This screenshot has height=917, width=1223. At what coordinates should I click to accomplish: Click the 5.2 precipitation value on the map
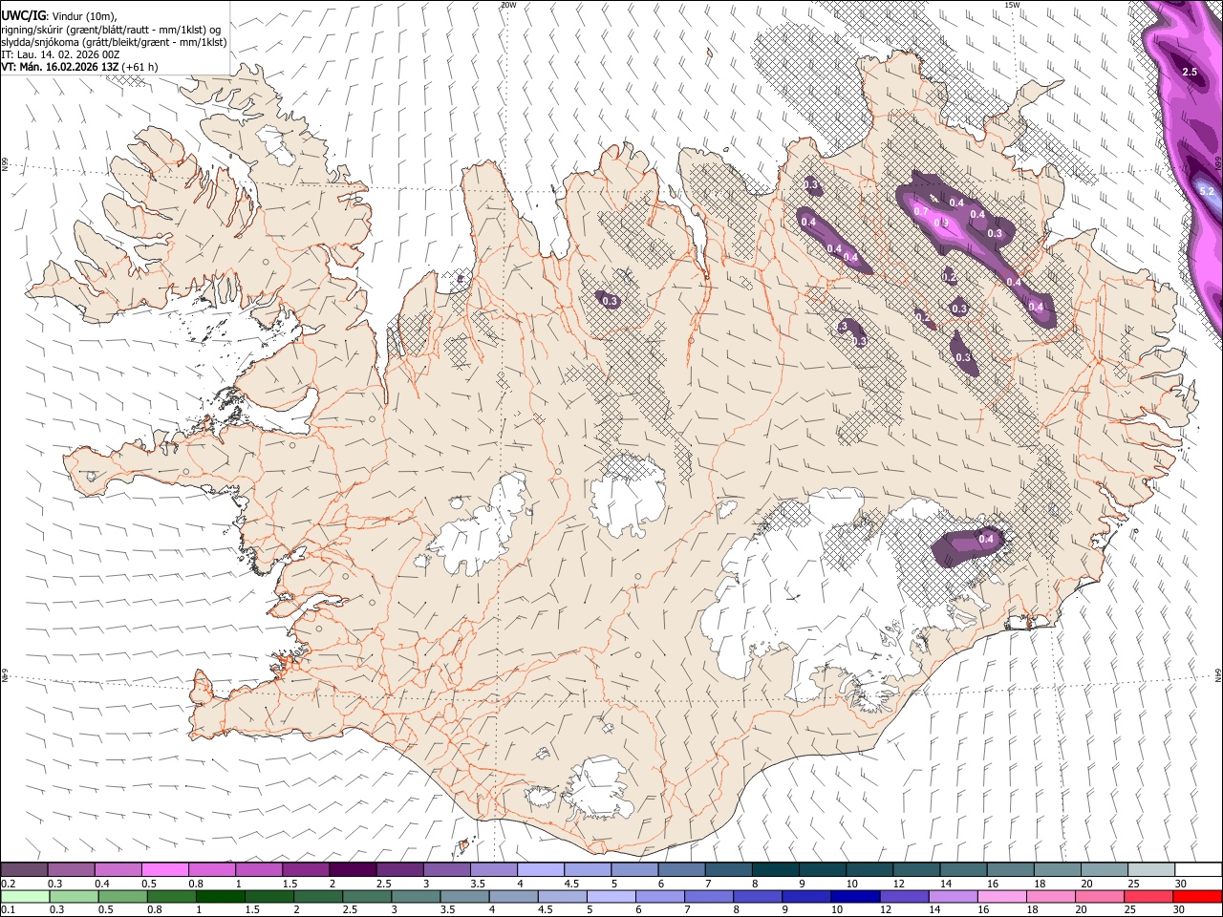click(1206, 192)
